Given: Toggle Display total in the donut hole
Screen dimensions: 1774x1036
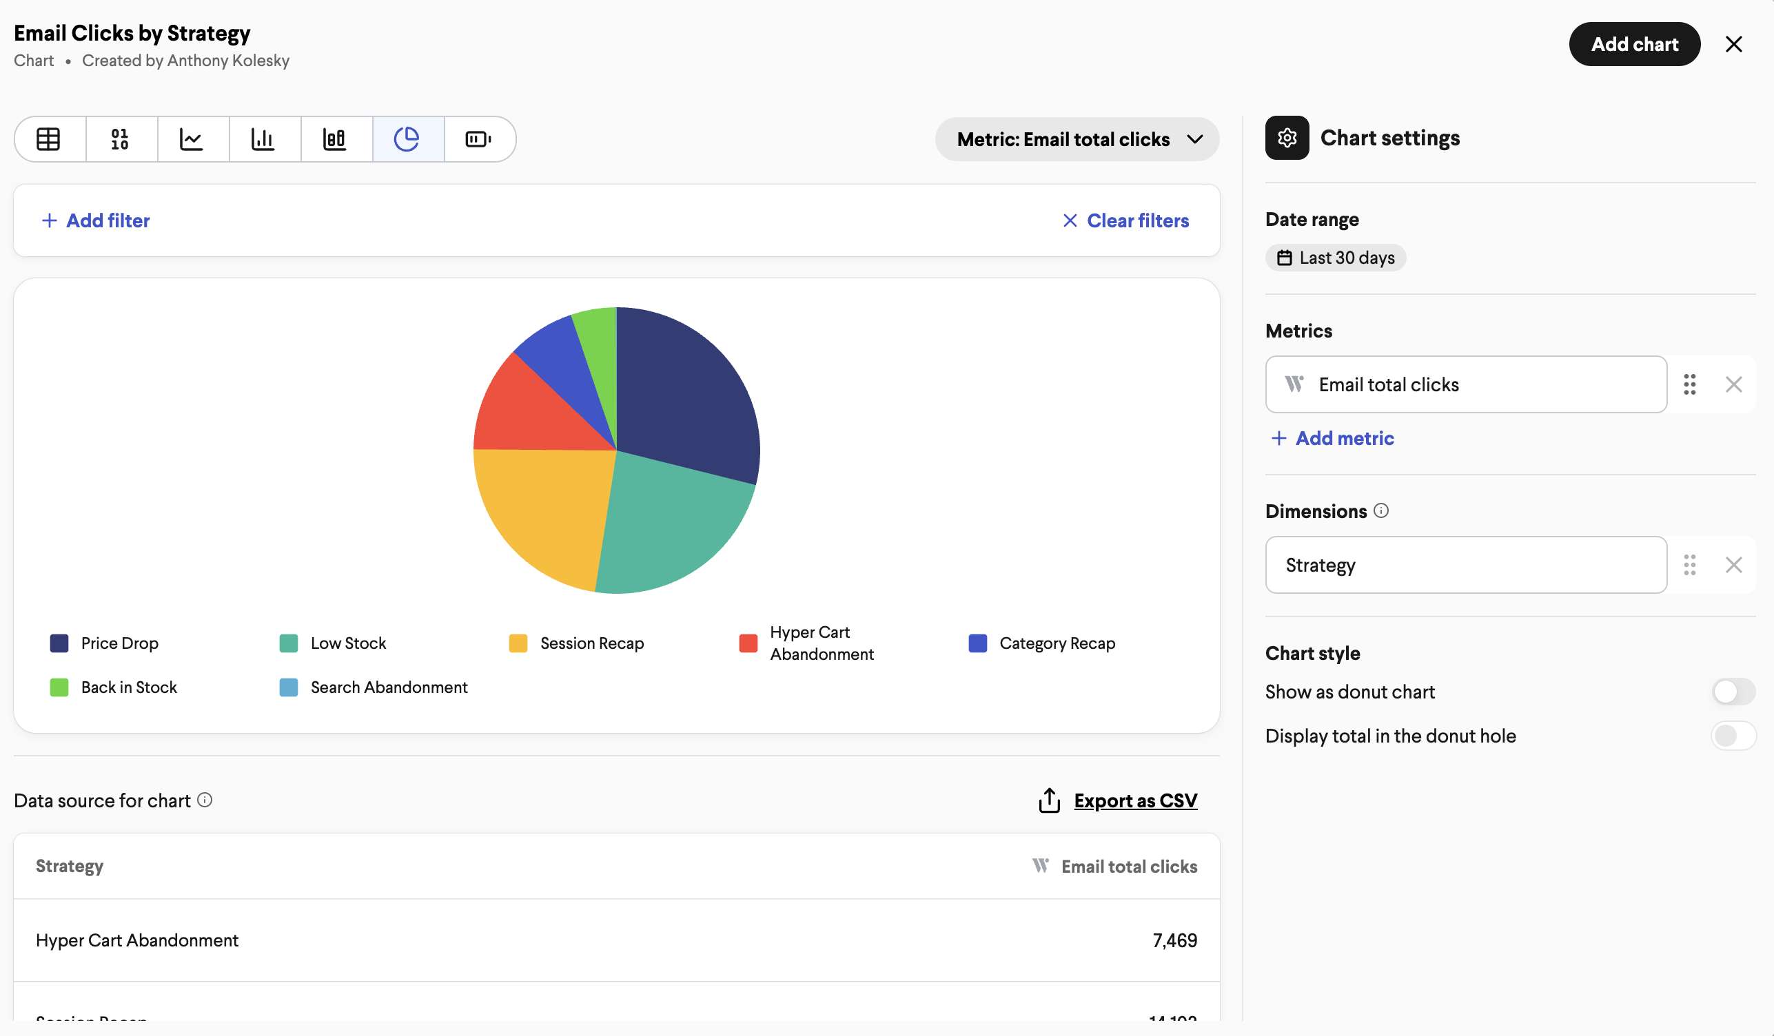Looking at the screenshot, I should (x=1734, y=736).
